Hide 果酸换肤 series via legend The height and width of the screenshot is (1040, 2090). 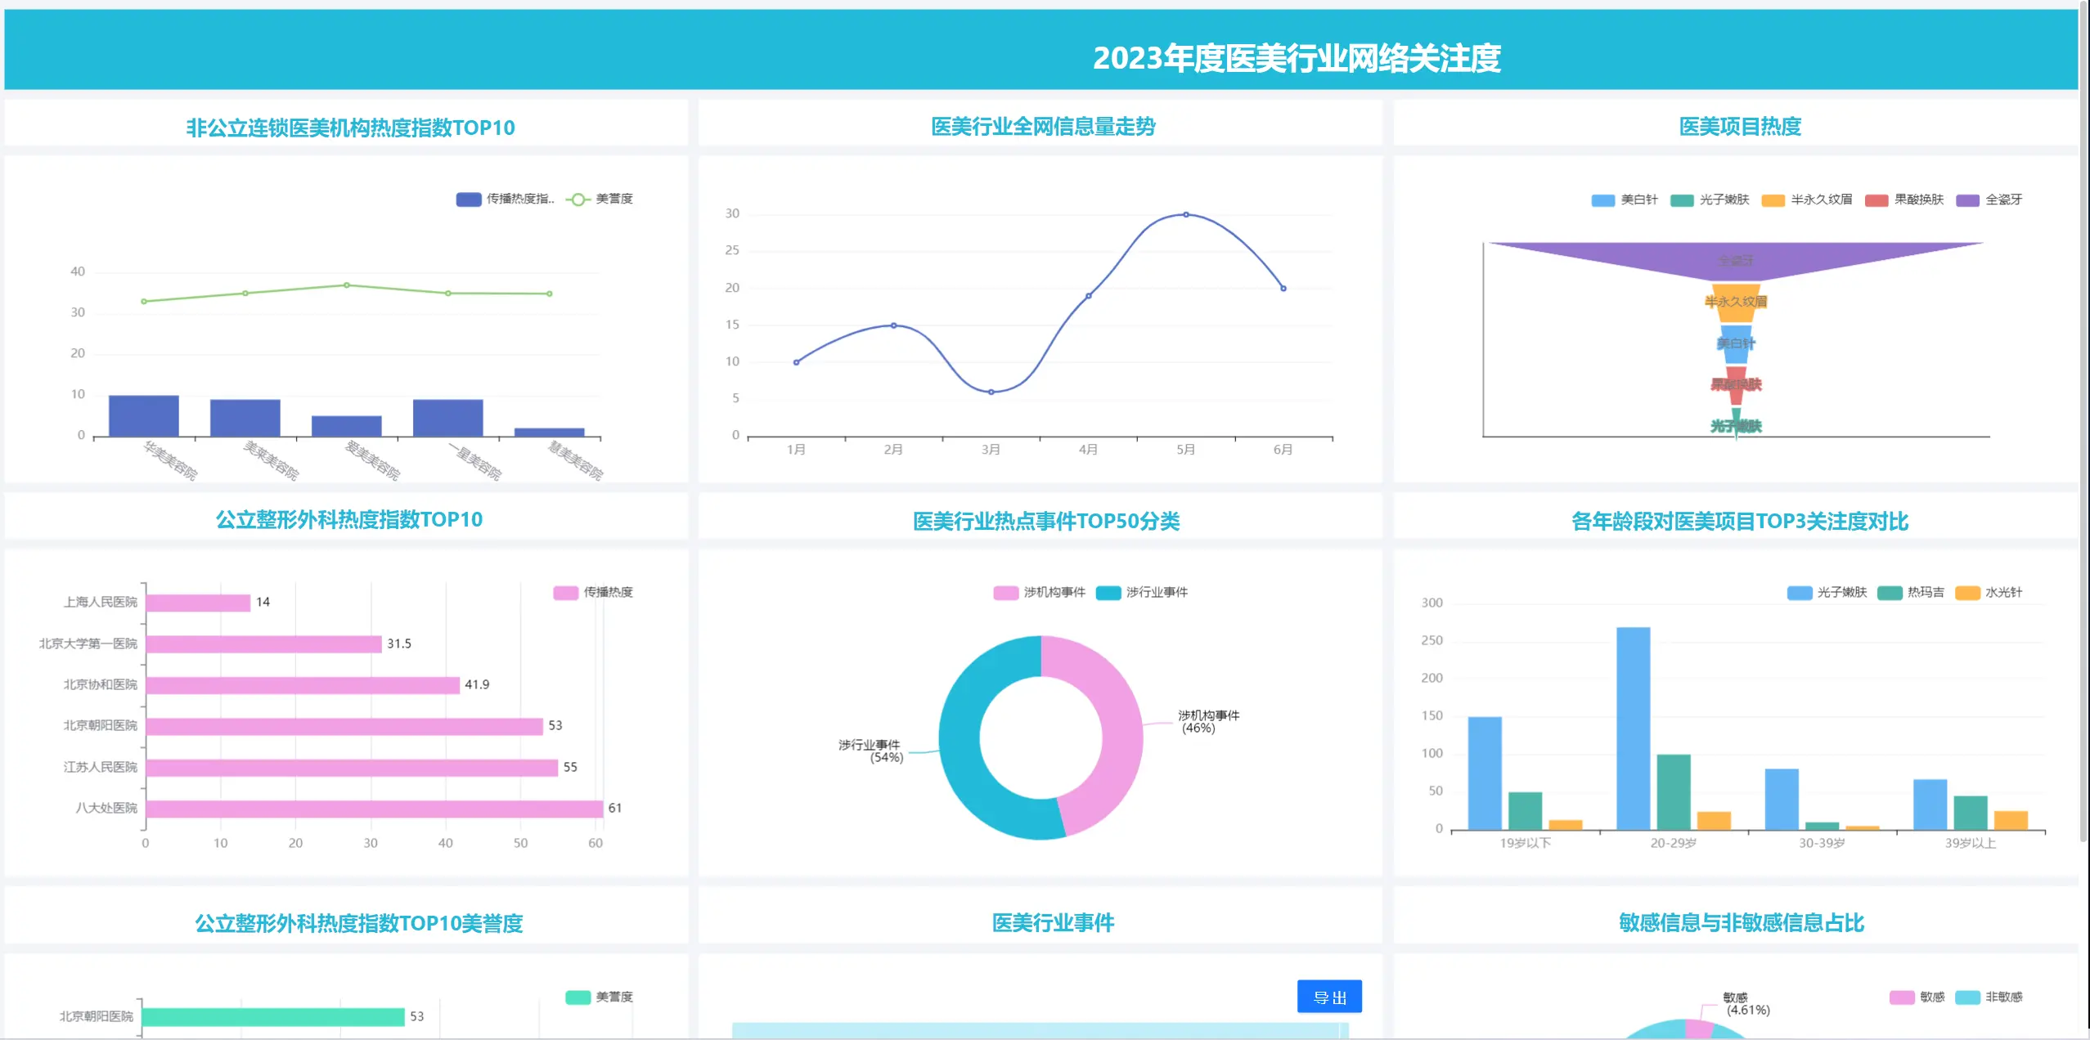pyautogui.click(x=1876, y=200)
